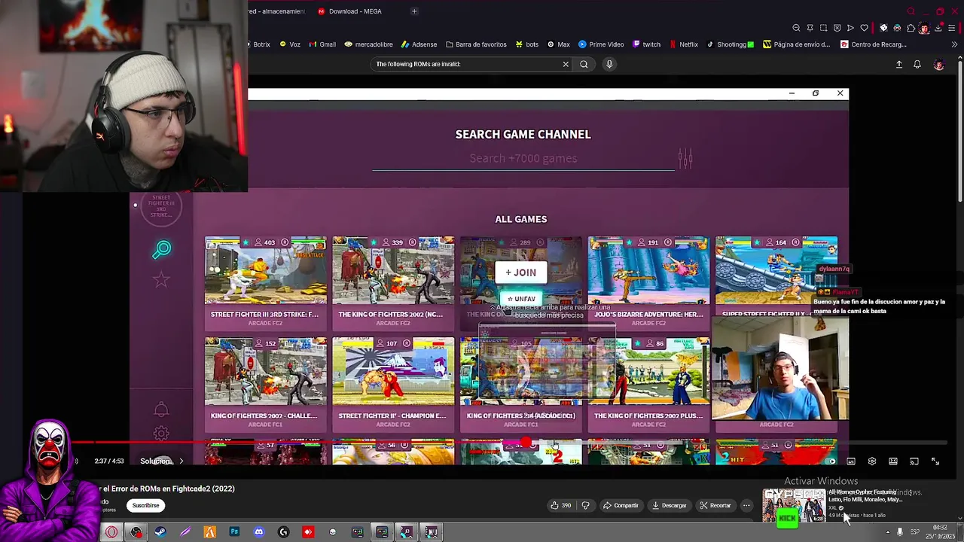Image resolution: width=964 pixels, height=542 pixels.
Task: Open the Fightcade search magnifier sidebar icon
Action: point(162,249)
